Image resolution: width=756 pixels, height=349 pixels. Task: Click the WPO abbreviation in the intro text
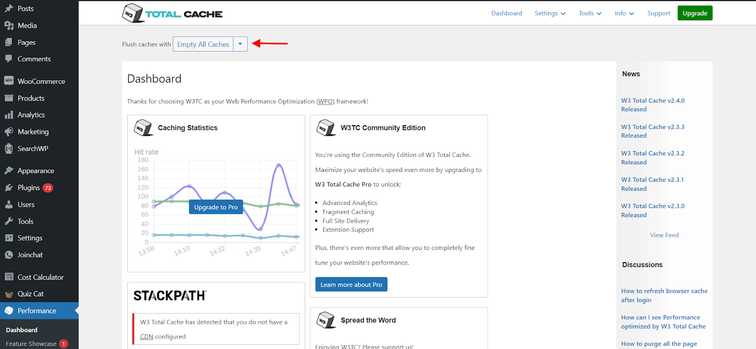325,101
